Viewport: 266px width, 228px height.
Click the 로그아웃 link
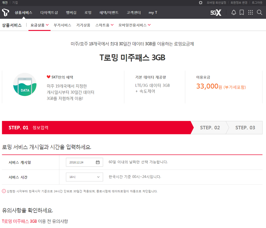click(x=257, y=2)
